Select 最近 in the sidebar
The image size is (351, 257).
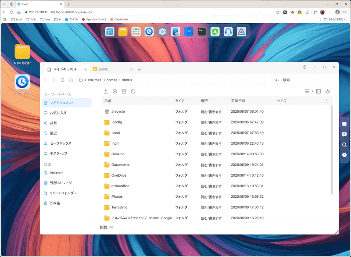tap(67, 133)
